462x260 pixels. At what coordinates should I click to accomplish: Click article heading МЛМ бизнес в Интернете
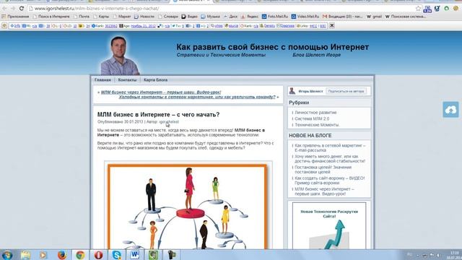[158, 115]
